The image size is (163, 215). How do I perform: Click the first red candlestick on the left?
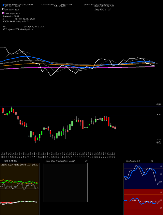click(x=3, y=110)
